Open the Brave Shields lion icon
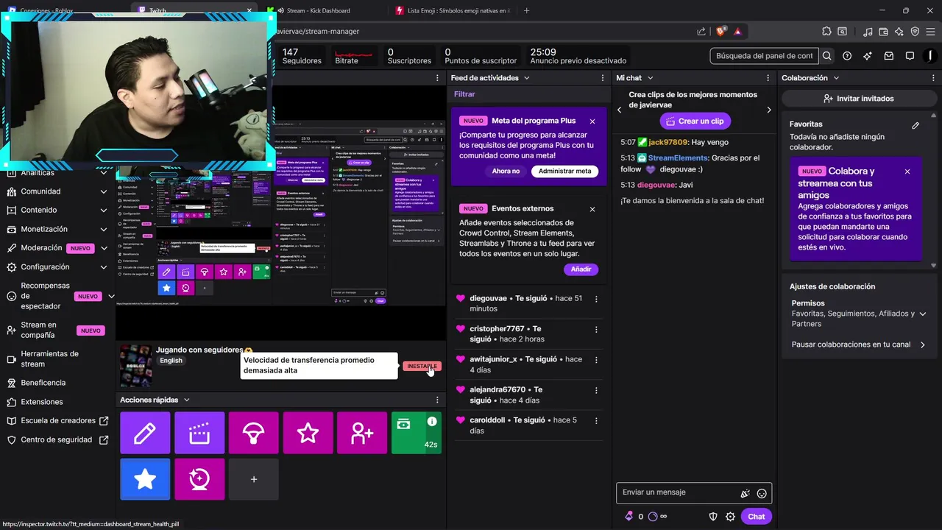 (721, 32)
